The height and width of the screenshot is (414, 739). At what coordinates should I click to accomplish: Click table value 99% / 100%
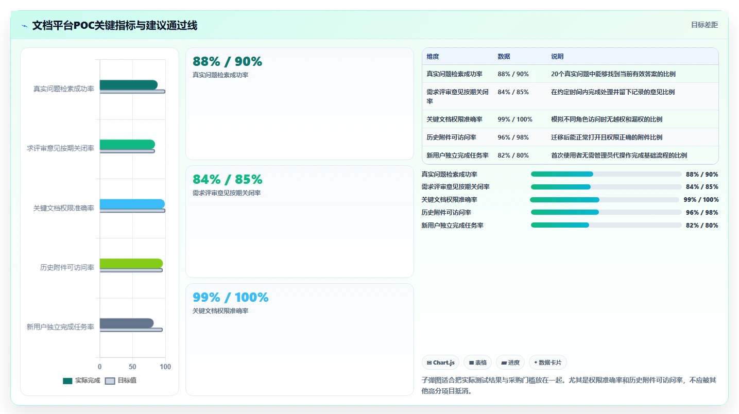(515, 119)
